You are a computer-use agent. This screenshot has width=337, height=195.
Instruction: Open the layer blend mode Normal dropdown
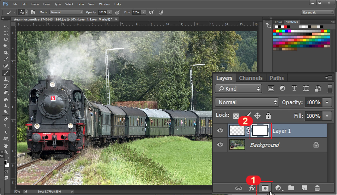click(247, 102)
